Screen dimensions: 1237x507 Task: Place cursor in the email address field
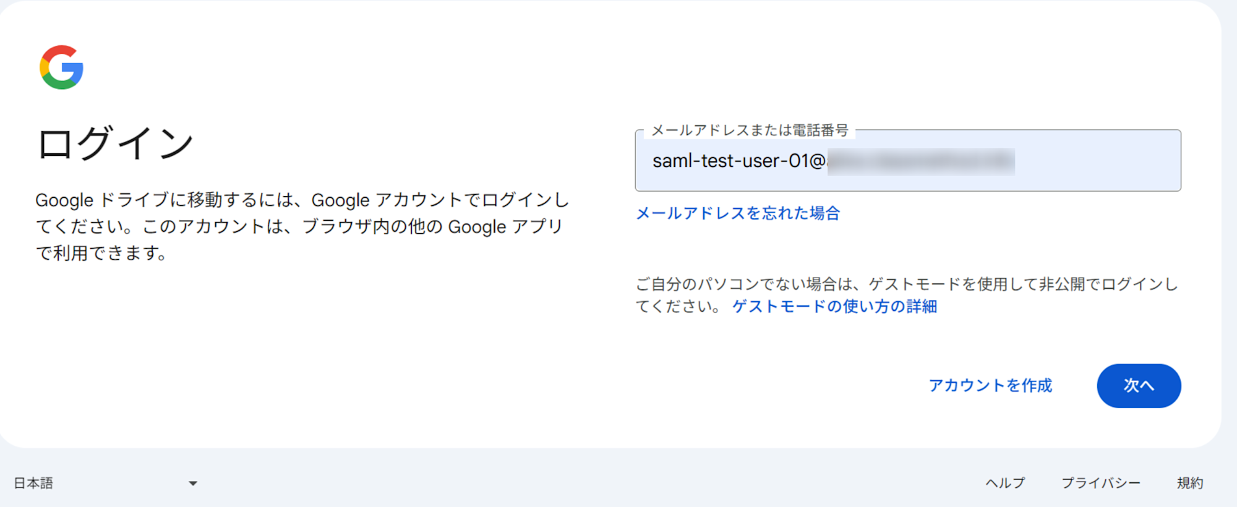pos(909,161)
